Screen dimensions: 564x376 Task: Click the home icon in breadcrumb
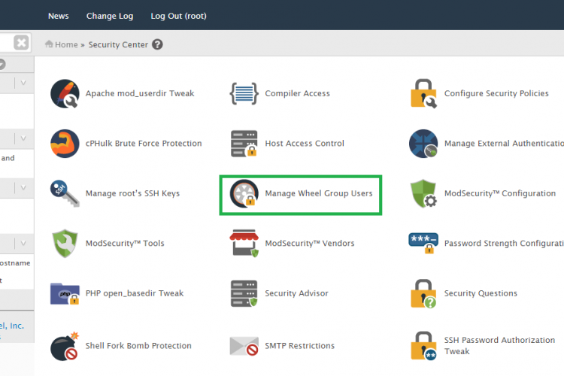click(x=49, y=44)
